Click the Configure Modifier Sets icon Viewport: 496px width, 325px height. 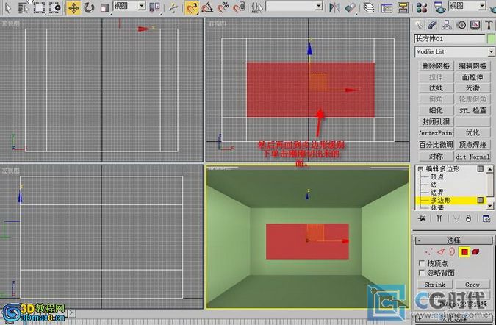click(x=486, y=218)
